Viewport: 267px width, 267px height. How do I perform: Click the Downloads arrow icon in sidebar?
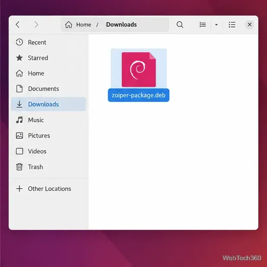point(19,104)
